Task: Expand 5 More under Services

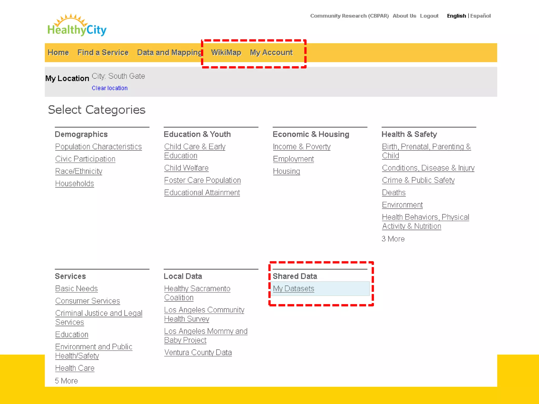Action: tap(66, 381)
